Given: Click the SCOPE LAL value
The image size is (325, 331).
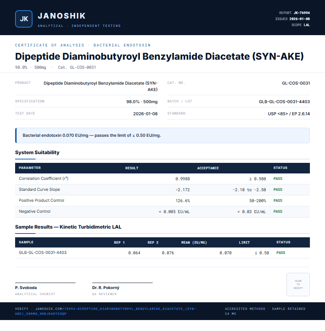Looking at the screenshot, I should coord(306,25).
